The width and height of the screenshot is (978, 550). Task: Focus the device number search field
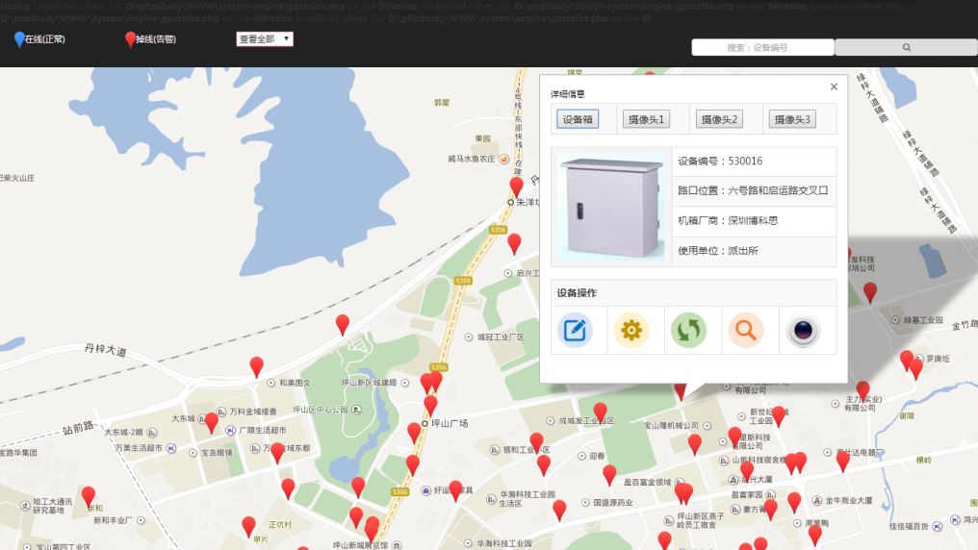coord(762,47)
